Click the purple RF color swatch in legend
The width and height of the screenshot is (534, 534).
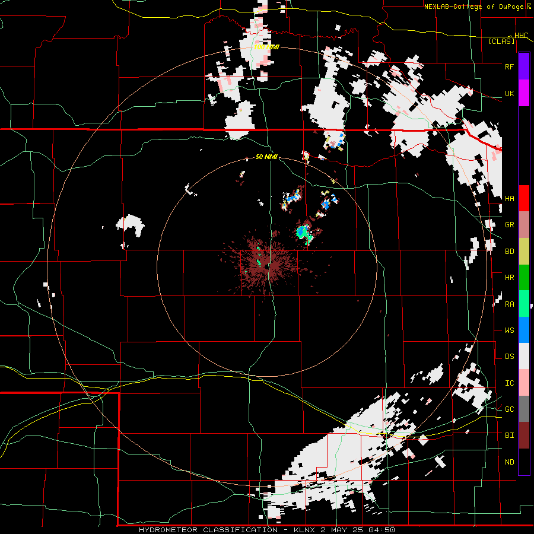point(524,66)
